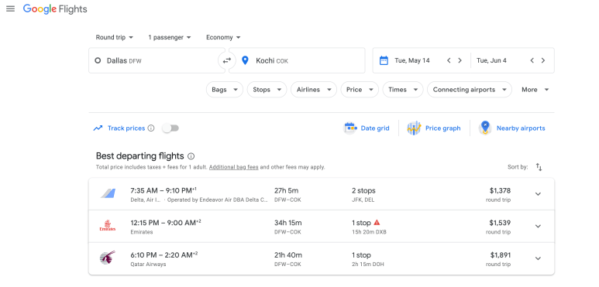Viewport: 599px width, 287px height.
Task: Expand the $1,539 Emirates flight details
Action: 538,226
